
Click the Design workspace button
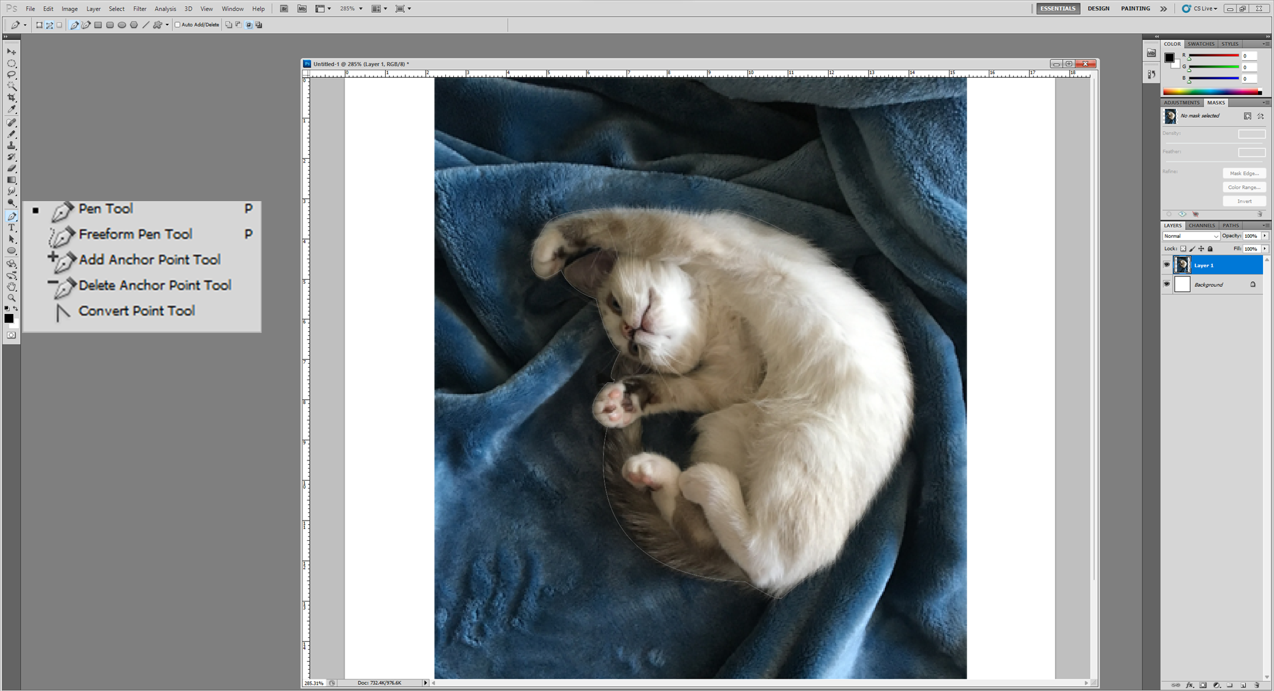(1098, 9)
